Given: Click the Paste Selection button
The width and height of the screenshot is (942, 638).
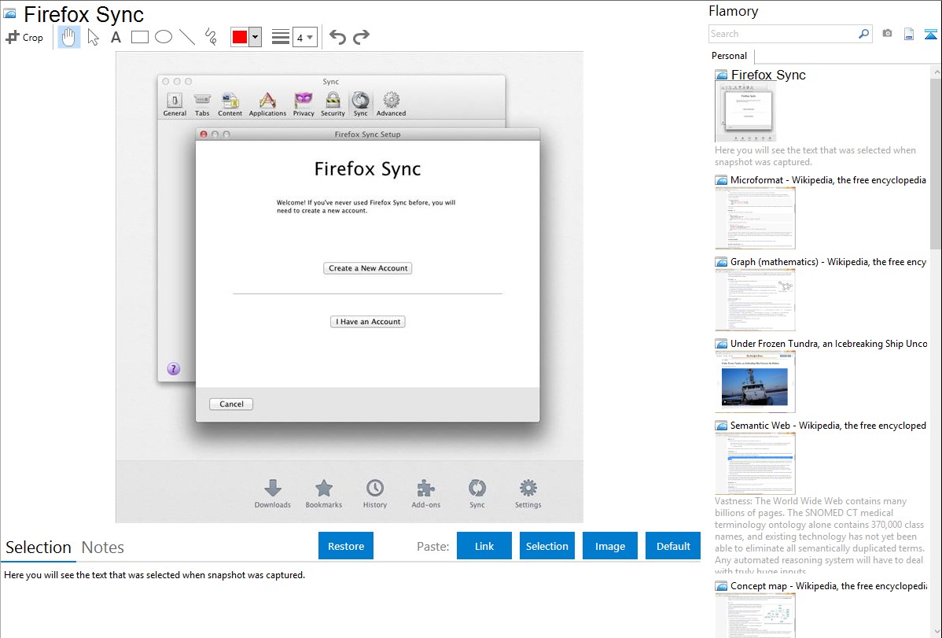Looking at the screenshot, I should [x=546, y=546].
